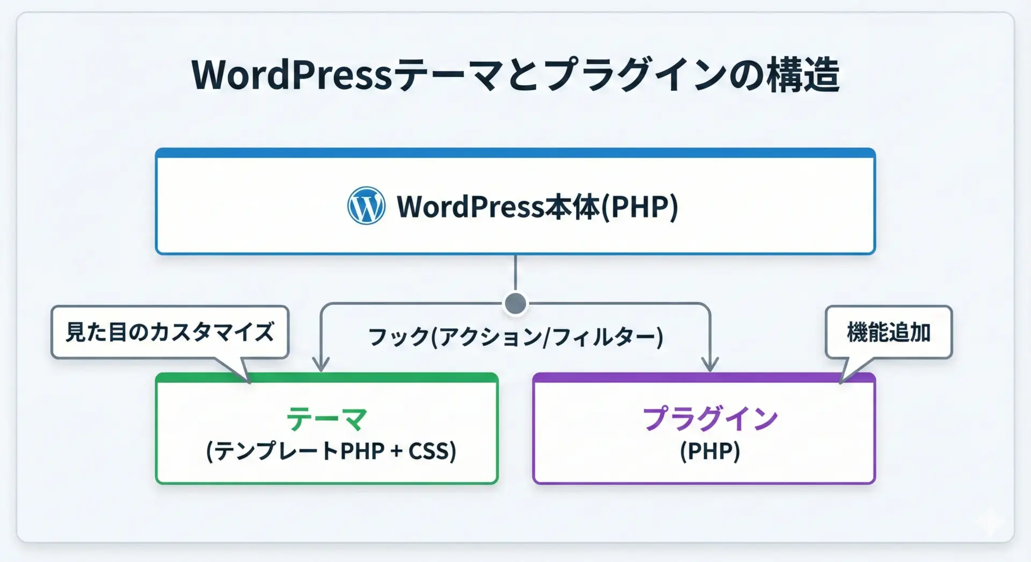
Task: Click the WordPress logo icon
Action: click(x=366, y=206)
